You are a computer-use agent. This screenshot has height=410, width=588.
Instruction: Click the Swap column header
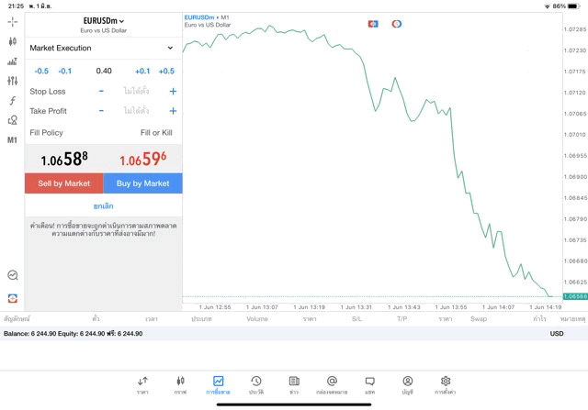point(479,319)
